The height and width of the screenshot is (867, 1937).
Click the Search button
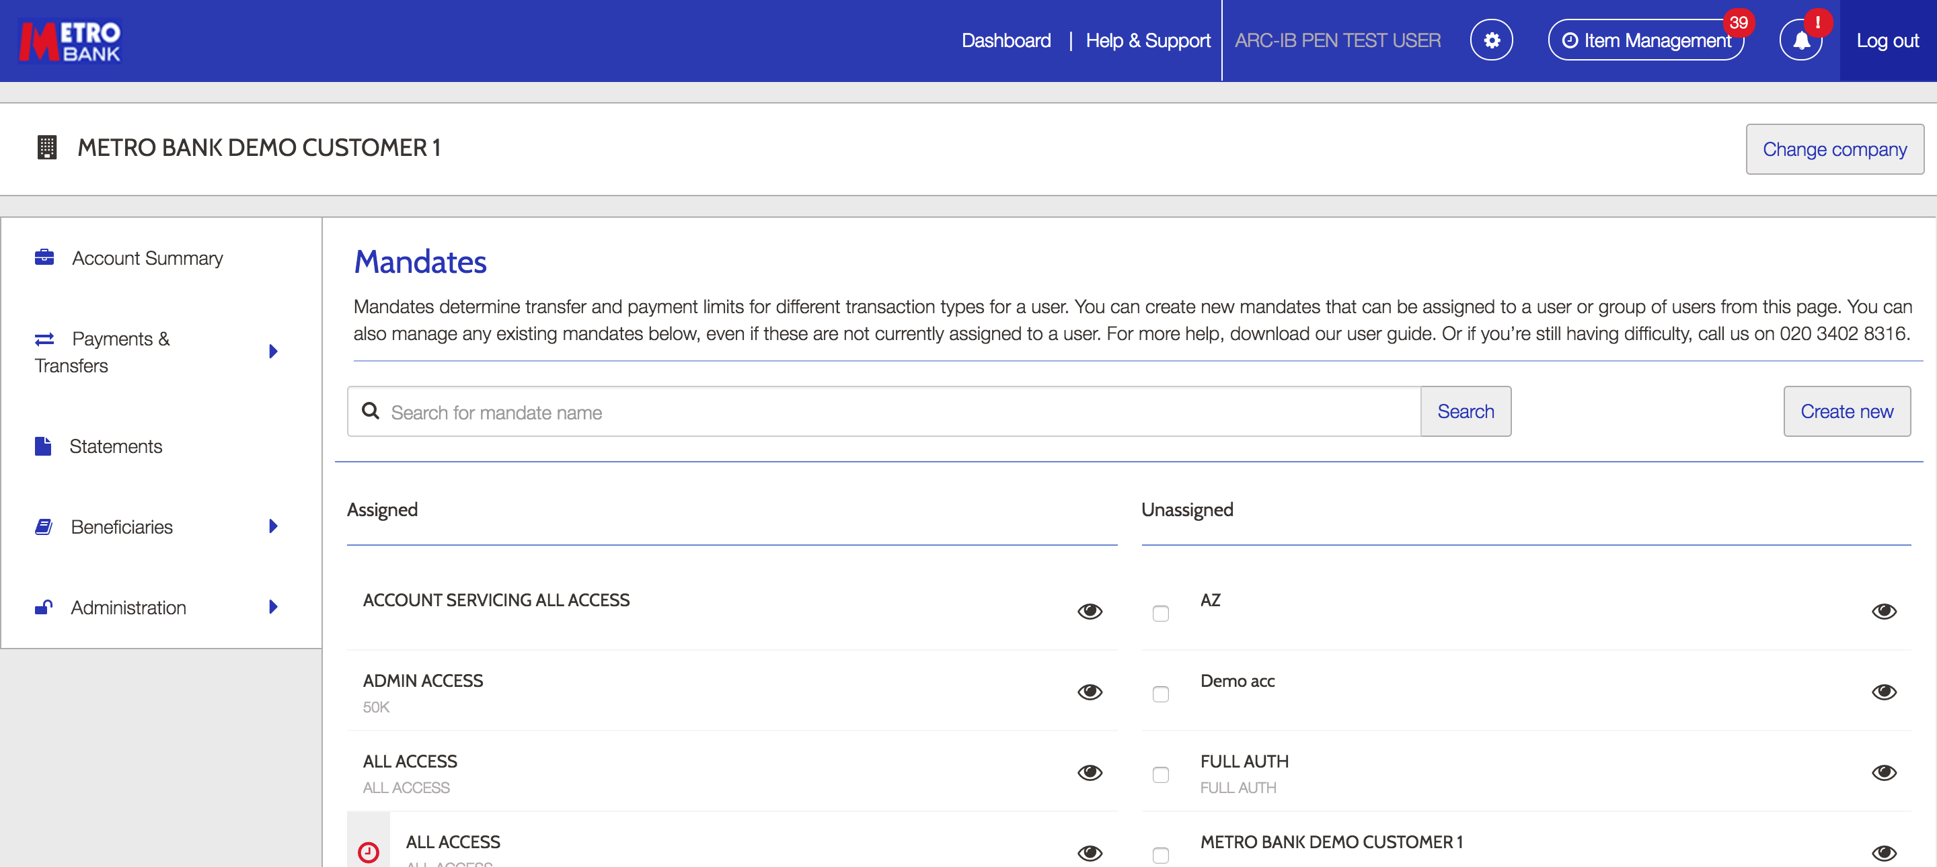[x=1466, y=411]
